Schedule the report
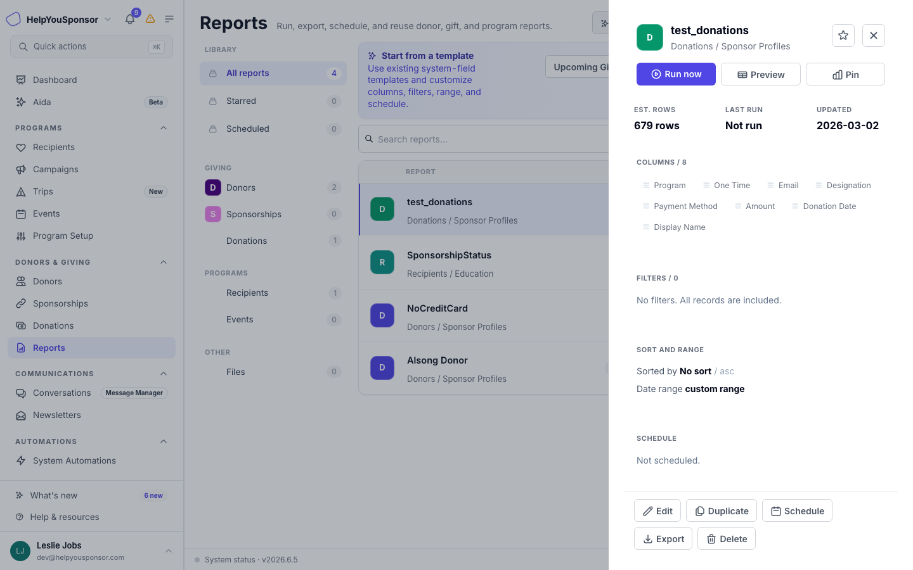Image resolution: width=913 pixels, height=570 pixels. click(x=797, y=510)
